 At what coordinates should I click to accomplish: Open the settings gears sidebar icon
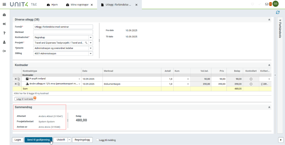pyautogui.click(x=4, y=24)
